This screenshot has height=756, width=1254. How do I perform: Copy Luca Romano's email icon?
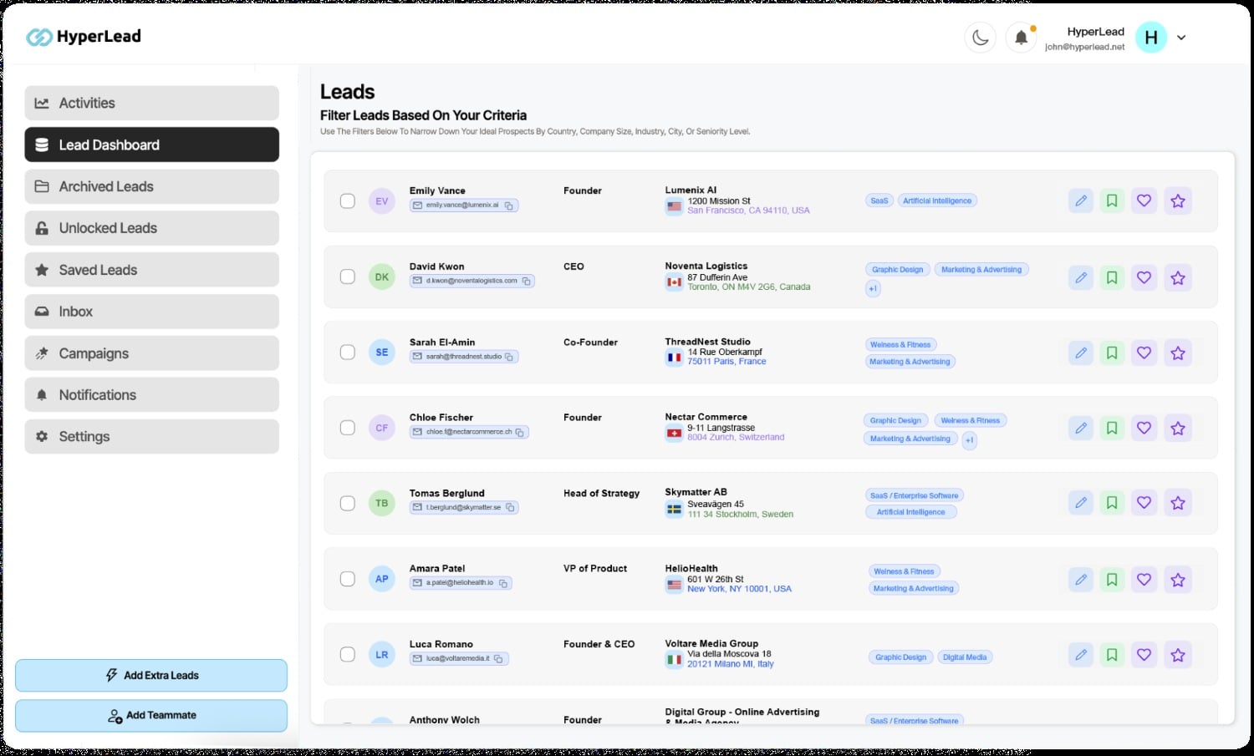point(498,658)
